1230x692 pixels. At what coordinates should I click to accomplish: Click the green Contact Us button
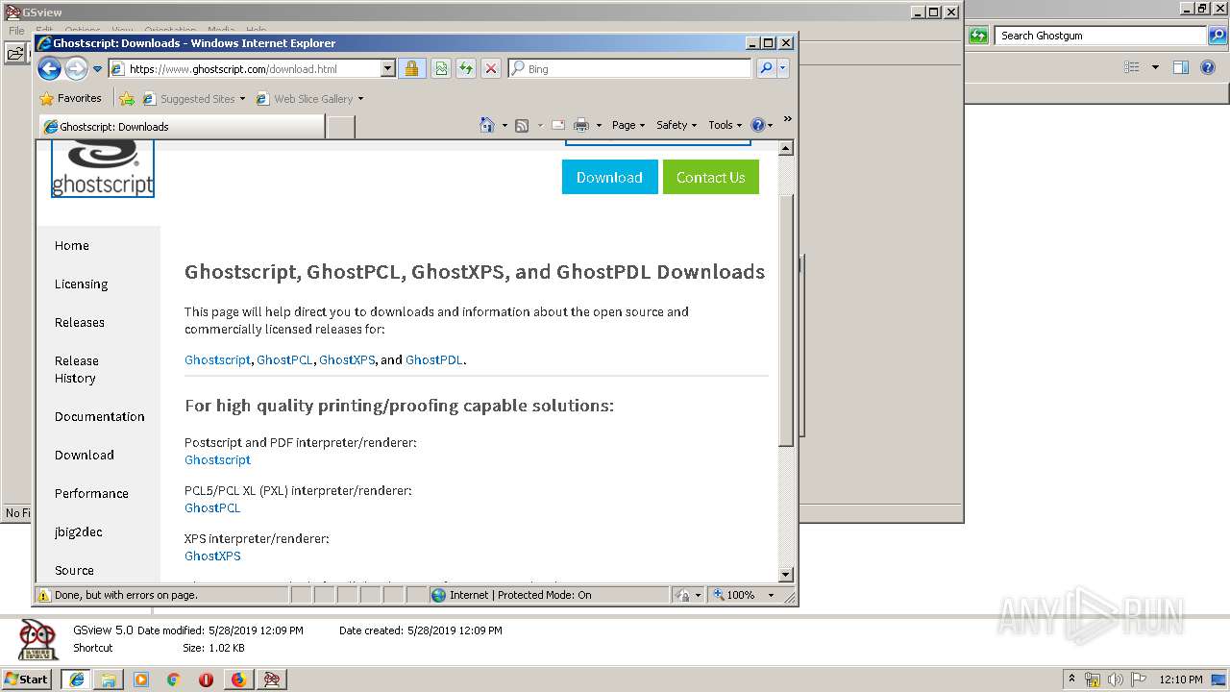pos(710,177)
